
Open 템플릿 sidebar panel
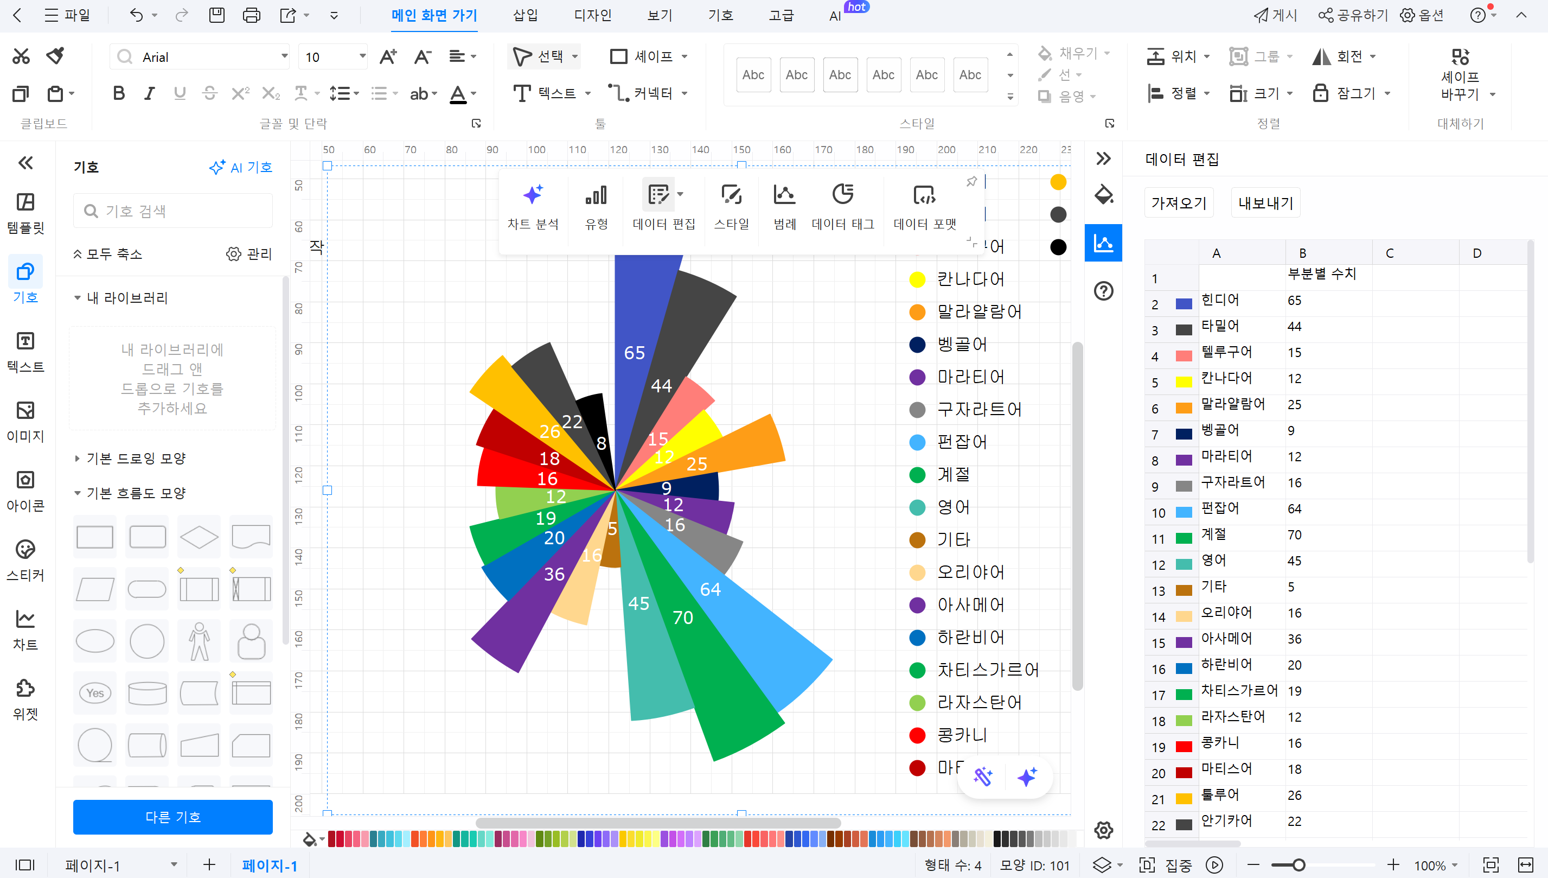25,213
